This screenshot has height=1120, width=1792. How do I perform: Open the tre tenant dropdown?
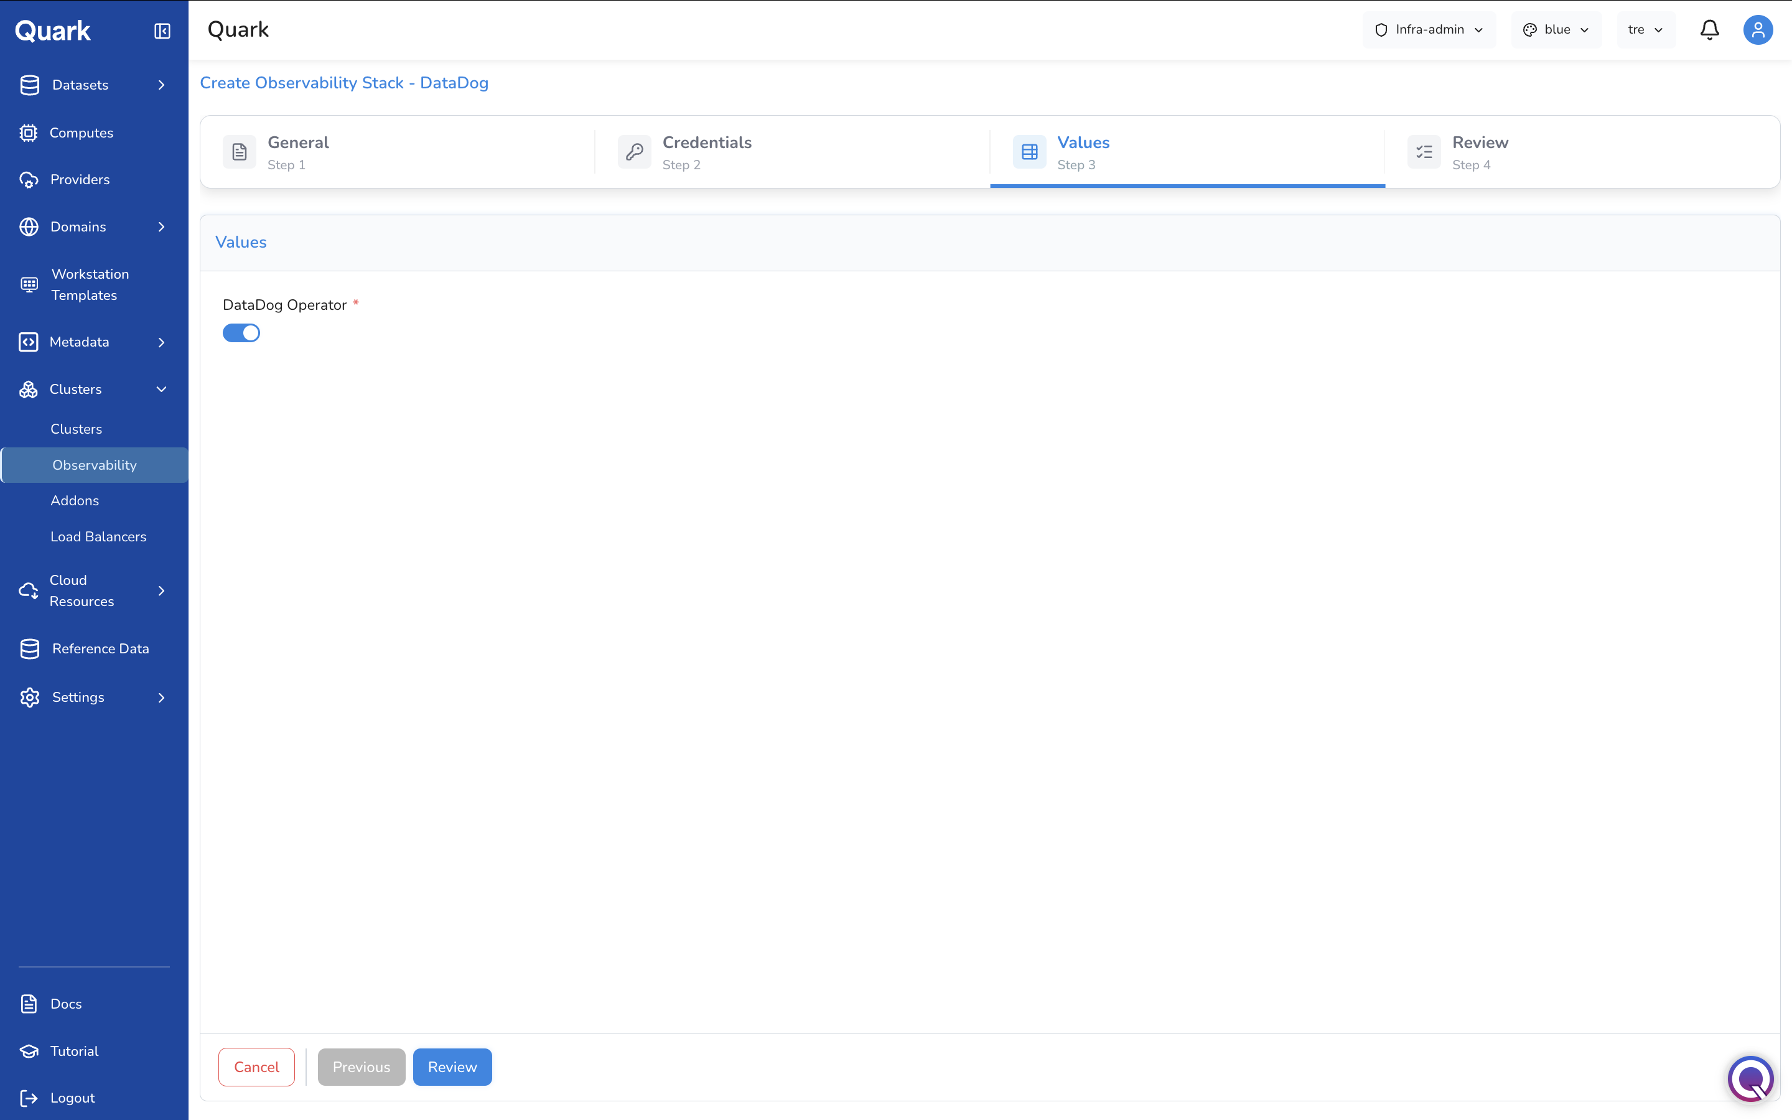click(x=1646, y=30)
